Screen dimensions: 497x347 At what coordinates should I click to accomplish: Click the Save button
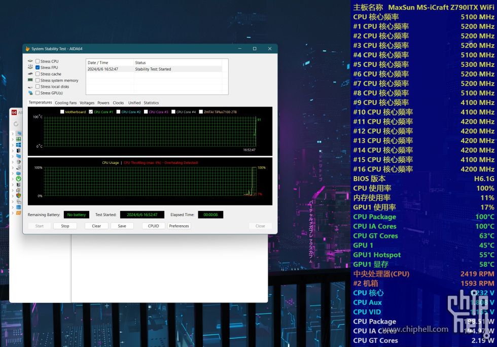pyautogui.click(x=122, y=226)
